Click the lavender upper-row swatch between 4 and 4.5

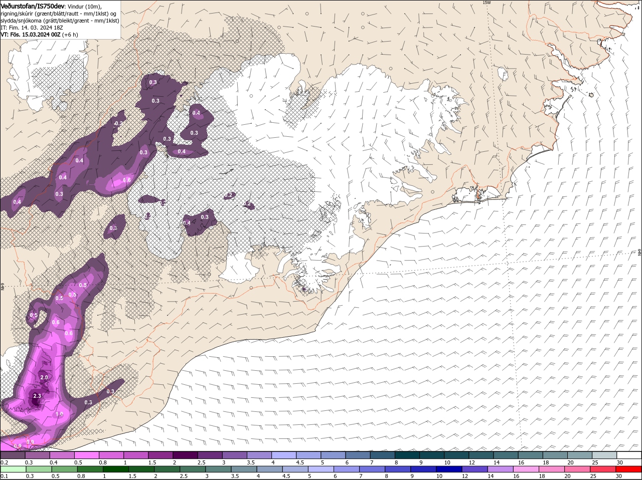click(284, 455)
